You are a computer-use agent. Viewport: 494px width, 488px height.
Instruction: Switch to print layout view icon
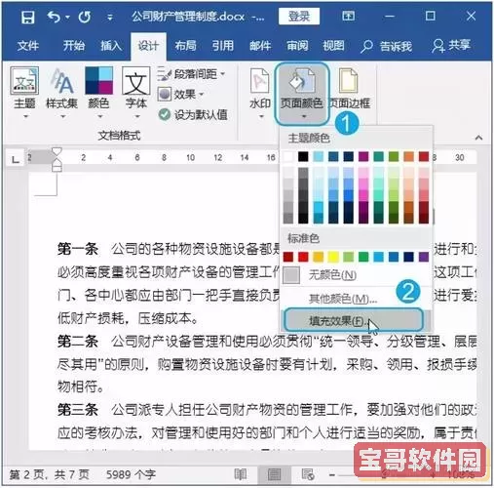coord(274,474)
